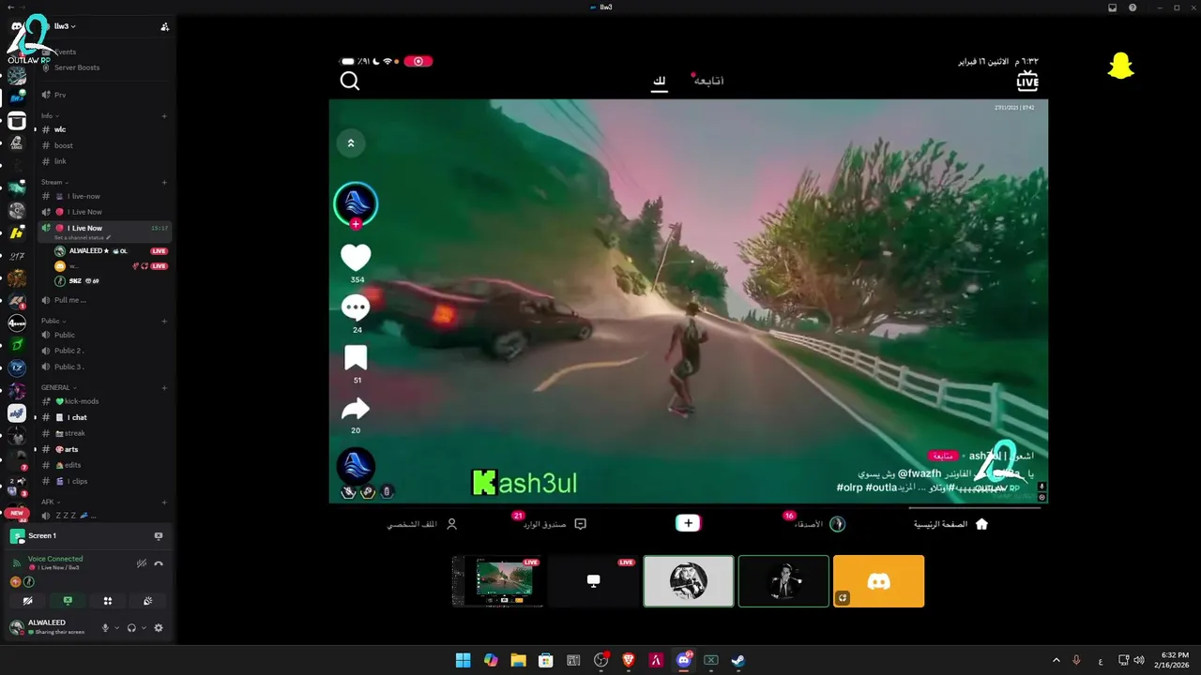Image resolution: width=1201 pixels, height=675 pixels.
Task: Mute microphone in the user panel
Action: (x=105, y=628)
